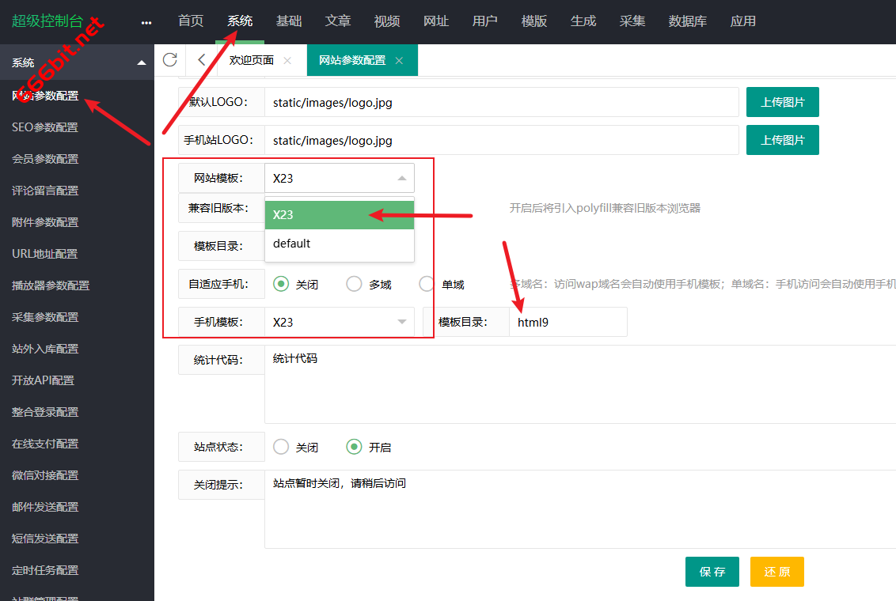Click the three-dot more menu icon
Screen dimensions: 896x601
146,22
